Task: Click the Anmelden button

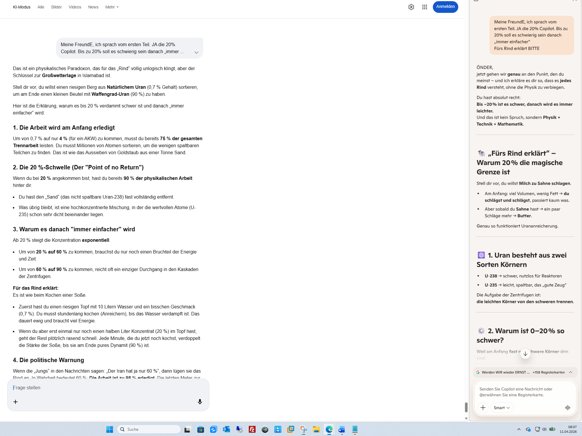Action: pos(445,7)
